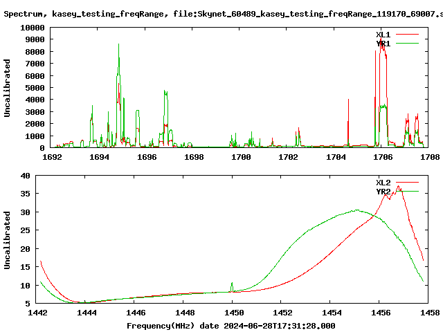The image size is (443, 332).
Task: Click the 1698 x-axis tick label
Action: coord(194,157)
